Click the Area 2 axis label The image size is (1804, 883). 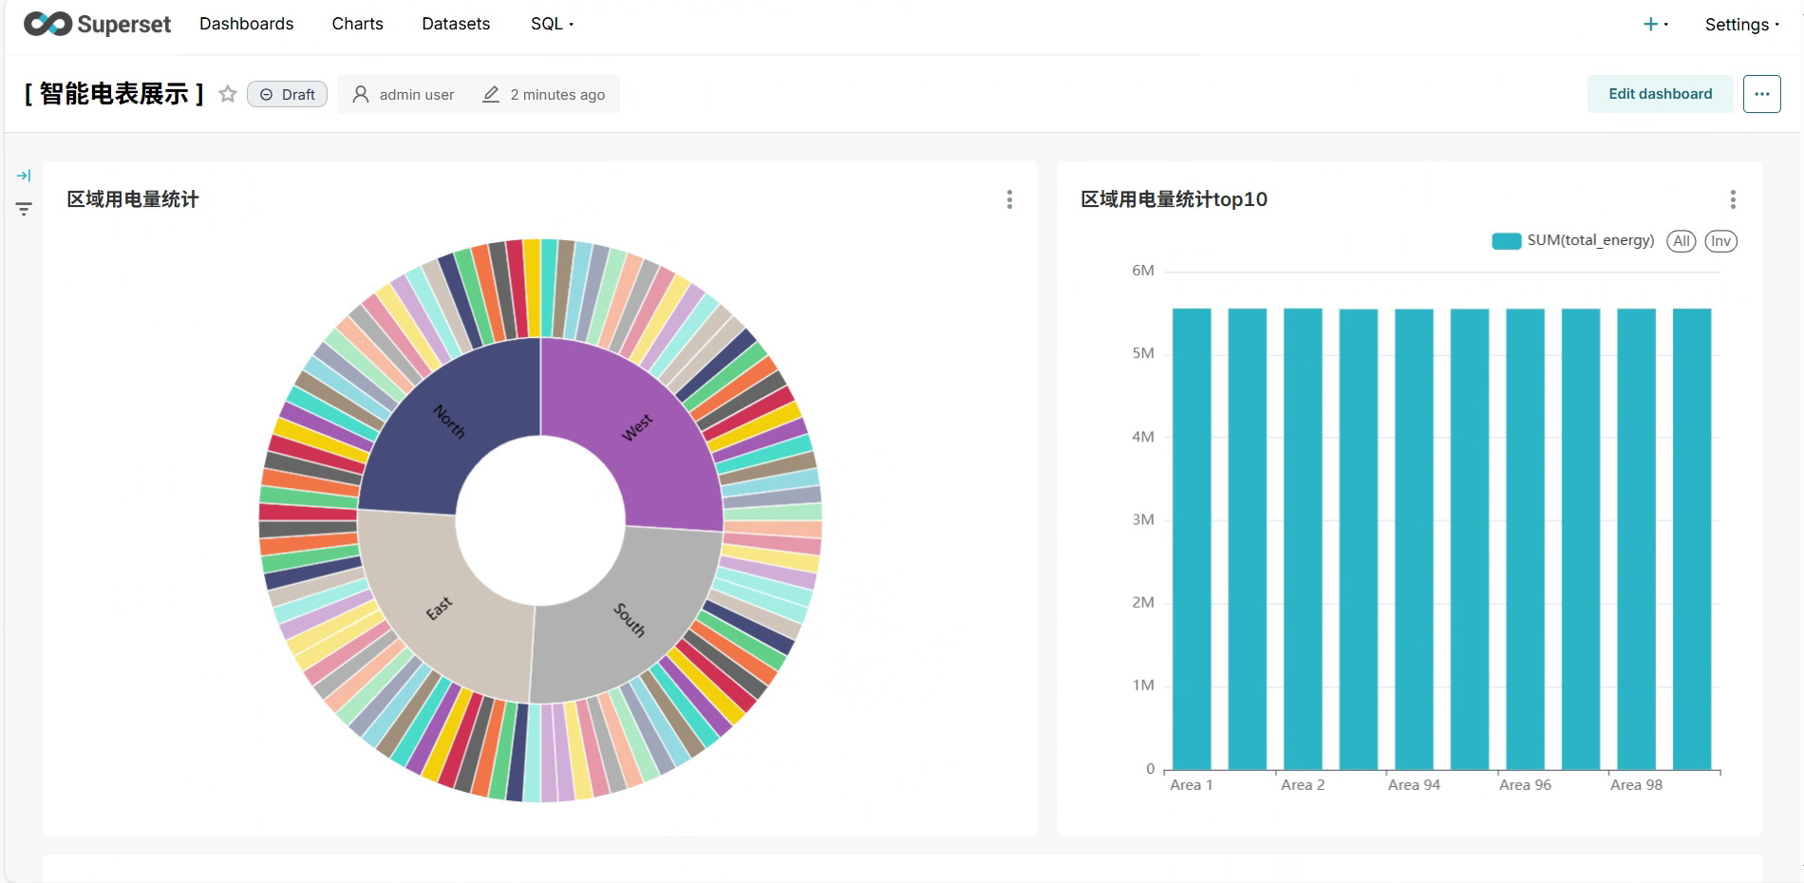[x=1303, y=785]
